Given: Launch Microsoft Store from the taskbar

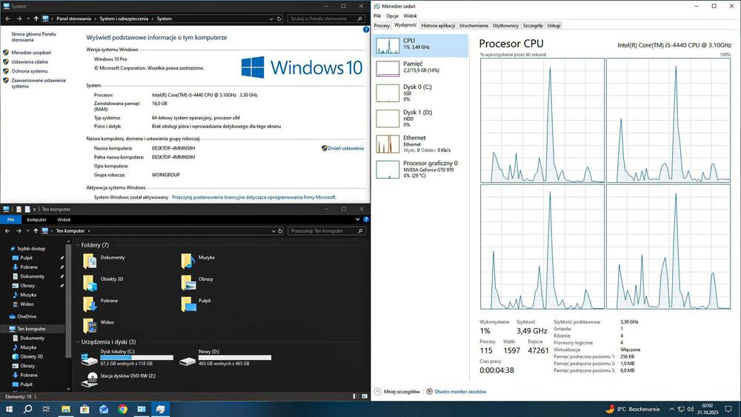Looking at the screenshot, I should point(84,409).
